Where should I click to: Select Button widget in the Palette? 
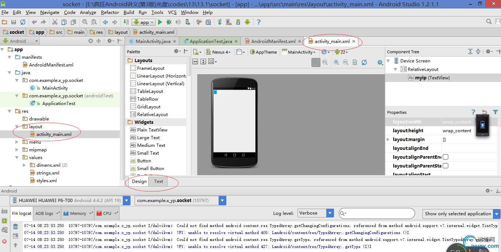pyautogui.click(x=144, y=161)
